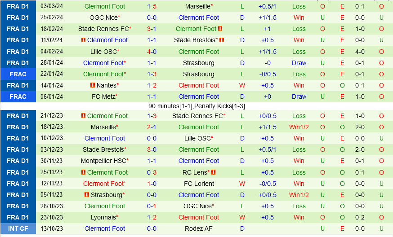Image resolution: width=393 pixels, height=237 pixels.
Task: Click red card icon before Clermont Foot on 11/02/24
Action: [x=84, y=40]
